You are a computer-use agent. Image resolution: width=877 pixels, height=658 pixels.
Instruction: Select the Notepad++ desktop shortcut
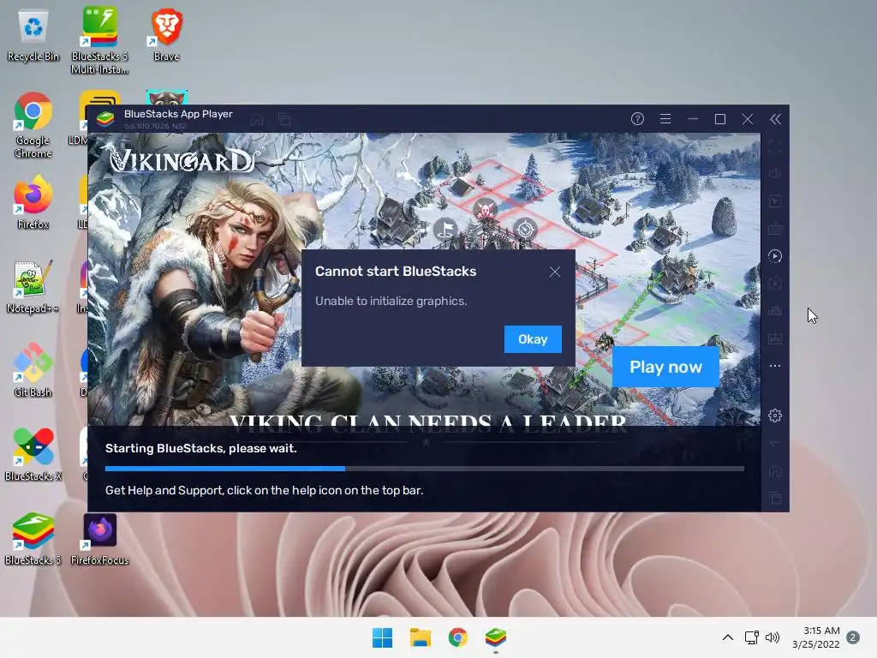pyautogui.click(x=33, y=286)
